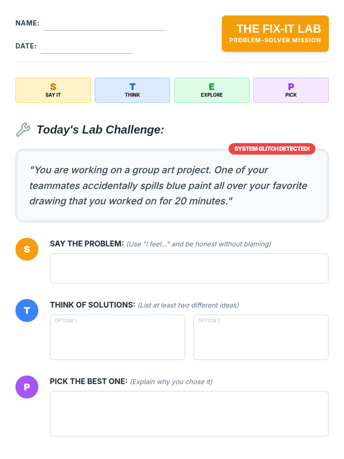Select the blue Think step card
Viewport: 344px width, 459px height.
(132, 90)
